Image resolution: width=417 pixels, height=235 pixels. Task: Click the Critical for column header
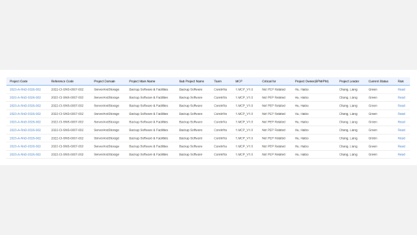pos(269,81)
